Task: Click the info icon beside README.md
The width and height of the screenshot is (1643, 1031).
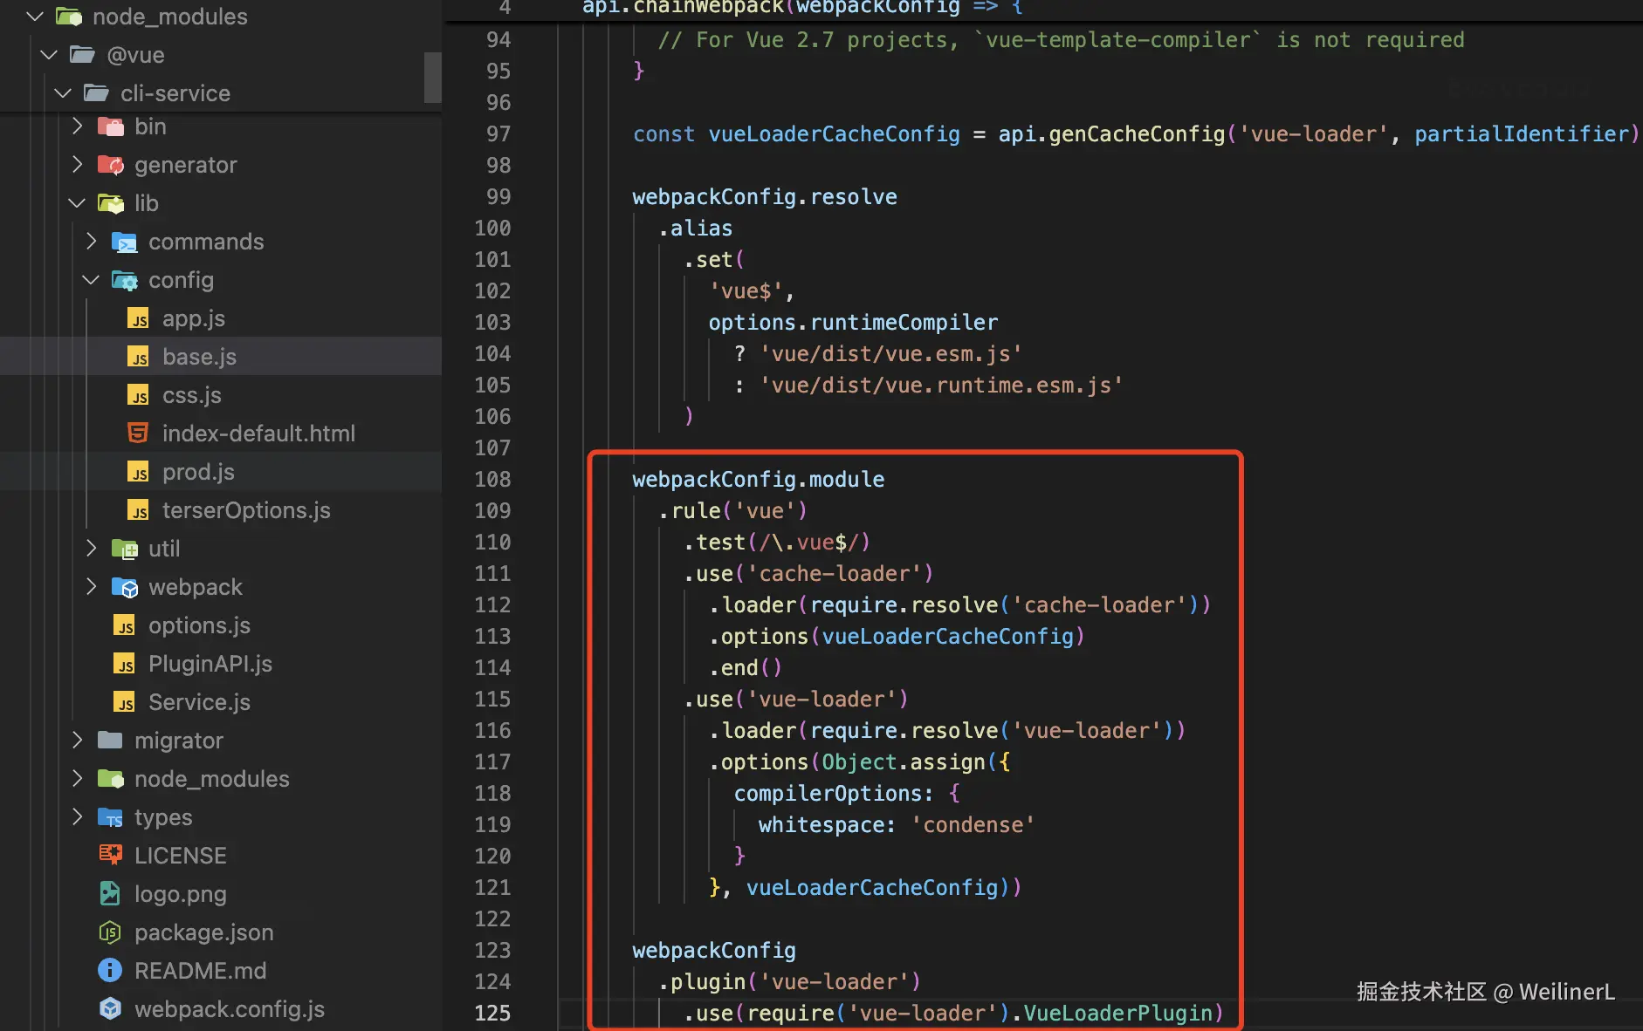Action: point(110,970)
